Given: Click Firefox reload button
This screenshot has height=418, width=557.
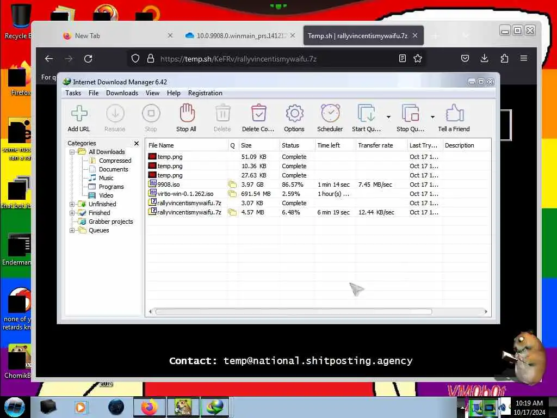Looking at the screenshot, I should [x=88, y=59].
